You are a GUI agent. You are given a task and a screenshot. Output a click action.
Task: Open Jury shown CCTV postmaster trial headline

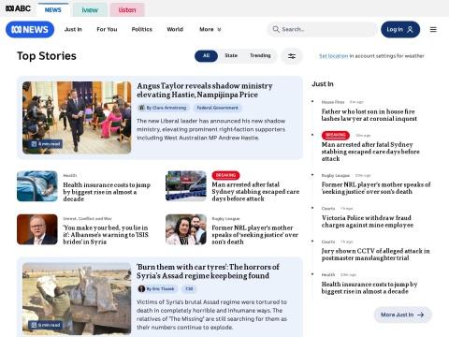(375, 255)
